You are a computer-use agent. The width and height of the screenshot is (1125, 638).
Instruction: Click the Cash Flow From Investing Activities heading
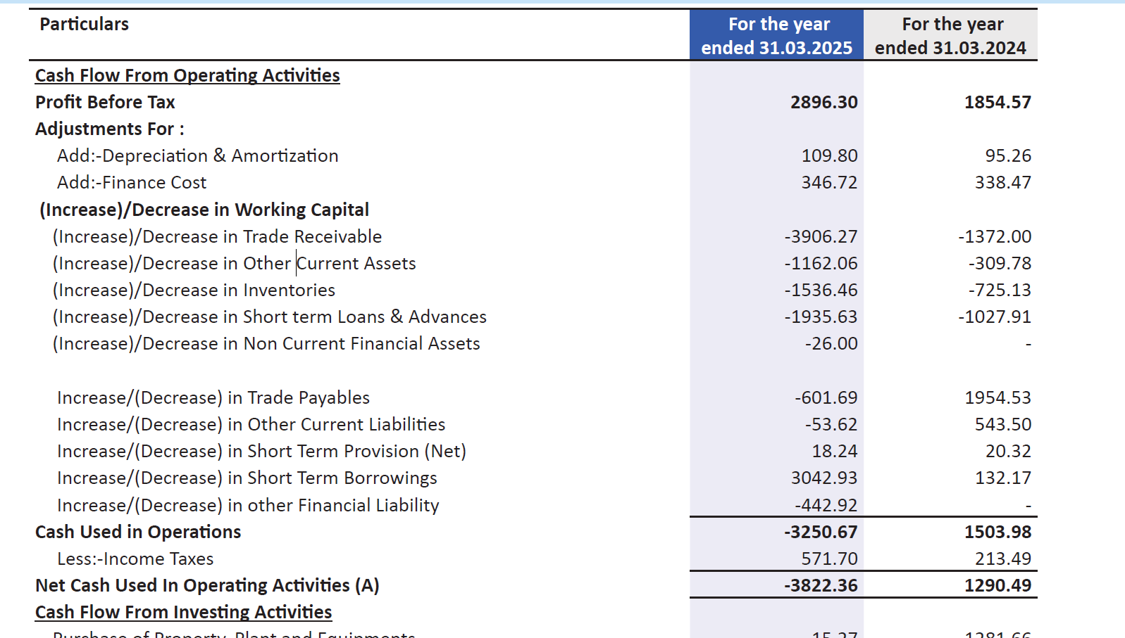[x=183, y=612]
